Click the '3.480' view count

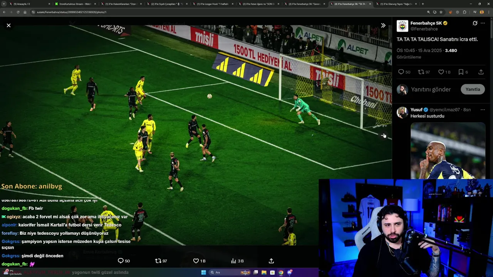(x=451, y=50)
